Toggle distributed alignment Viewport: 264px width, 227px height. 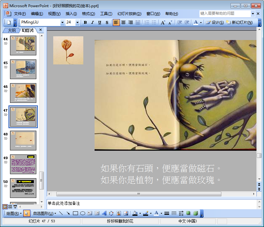[x=138, y=23]
